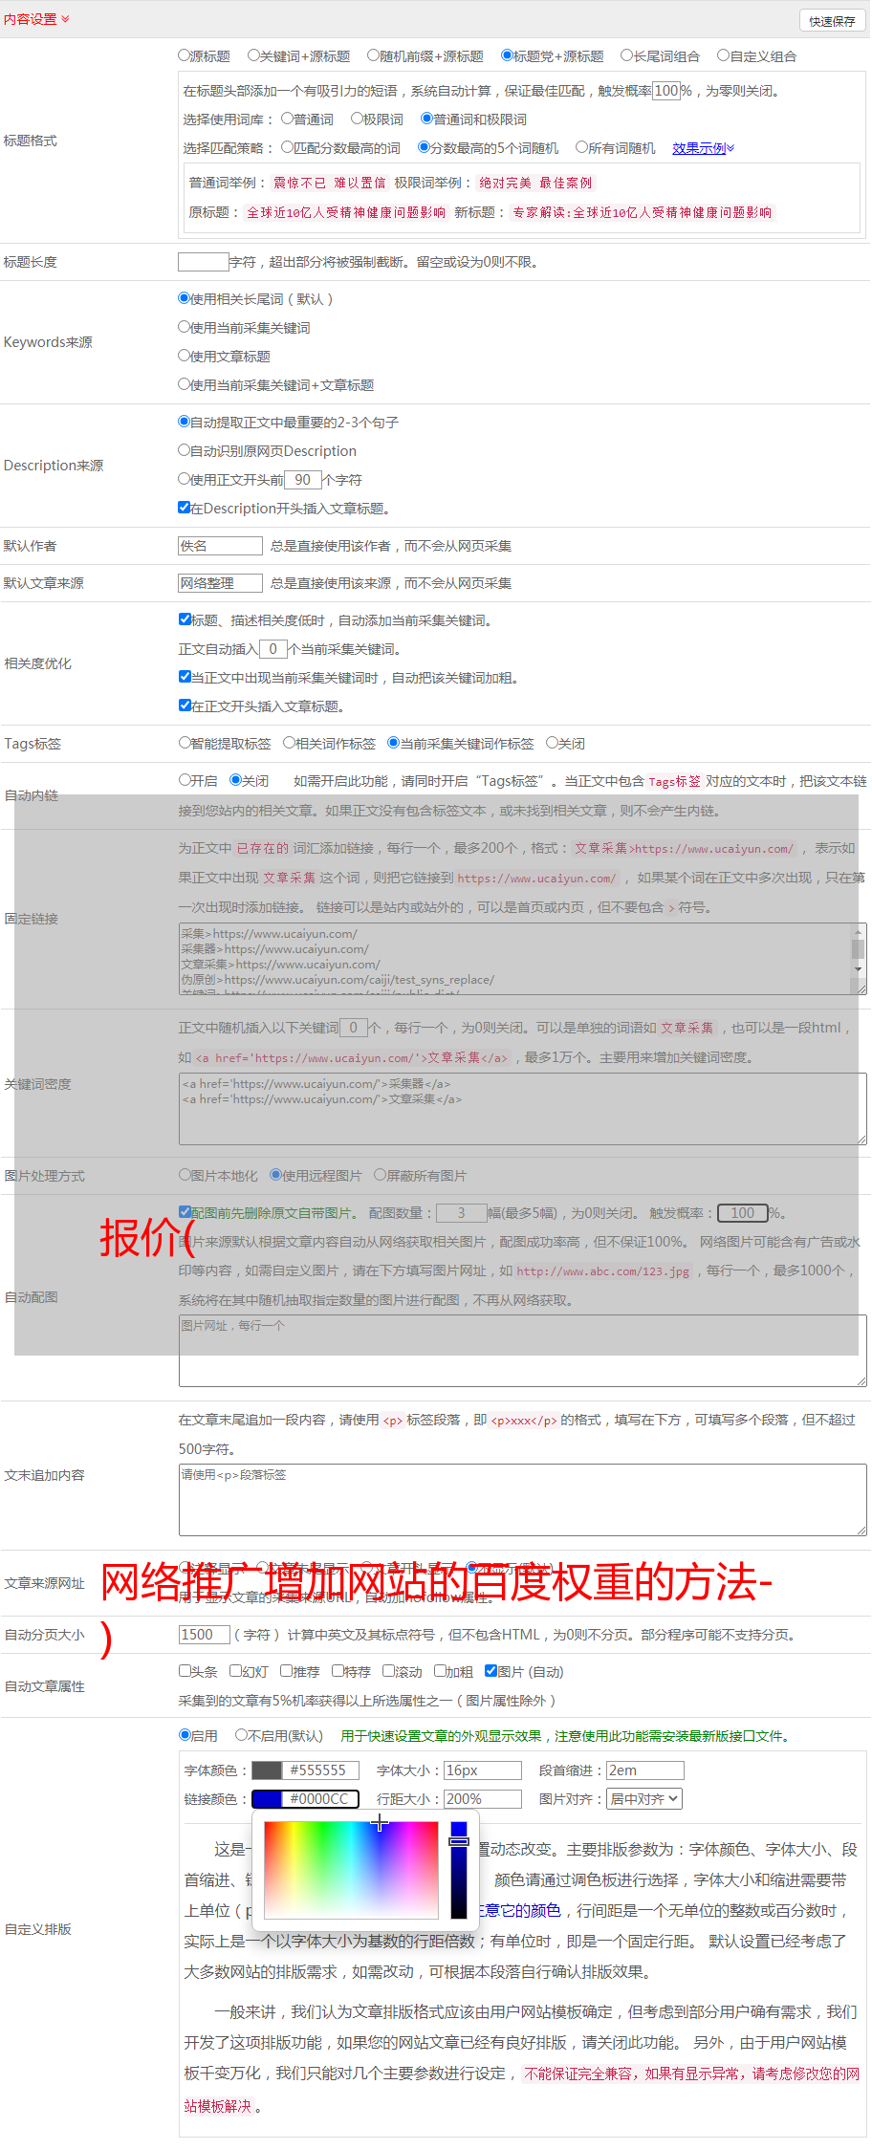Click the 正文自动插入 count field
Image resolution: width=872 pixels, height=2150 pixels.
[272, 649]
